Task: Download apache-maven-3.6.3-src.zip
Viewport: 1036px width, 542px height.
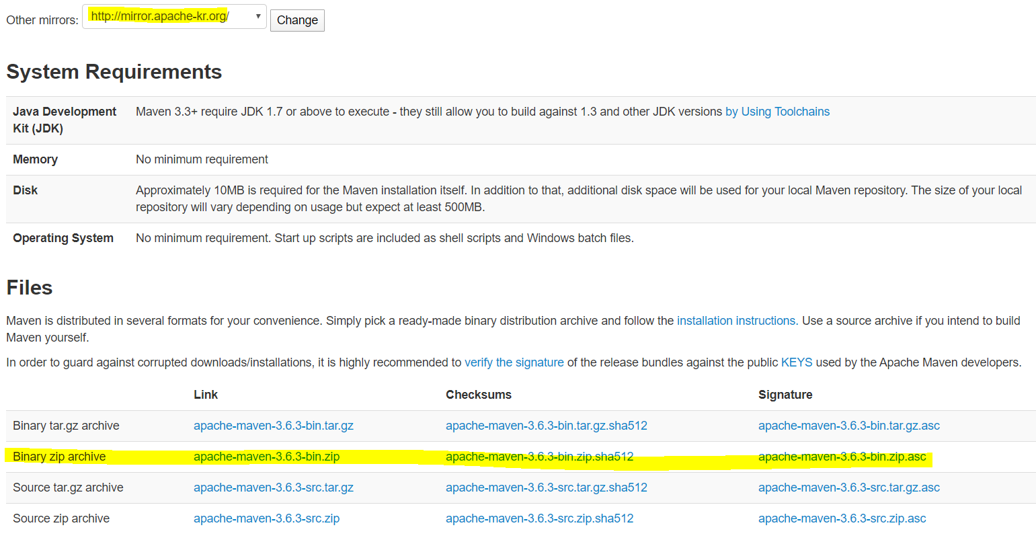Action: point(267,518)
